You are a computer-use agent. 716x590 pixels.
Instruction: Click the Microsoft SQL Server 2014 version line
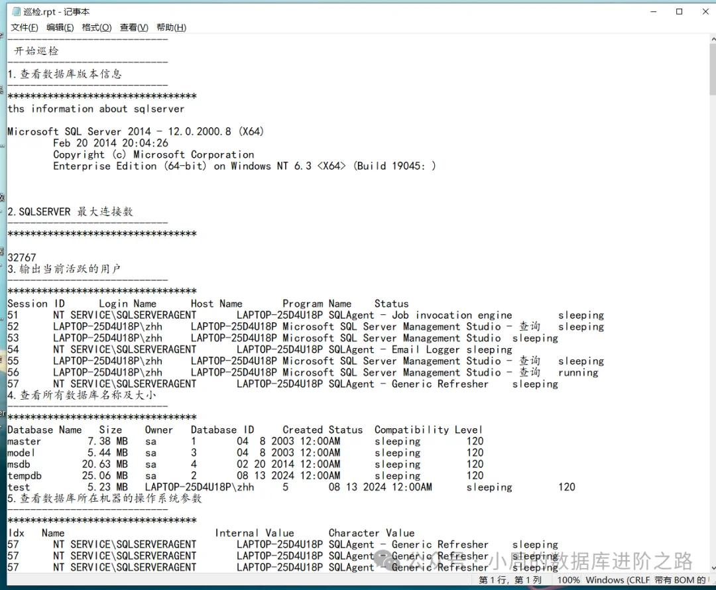point(136,131)
